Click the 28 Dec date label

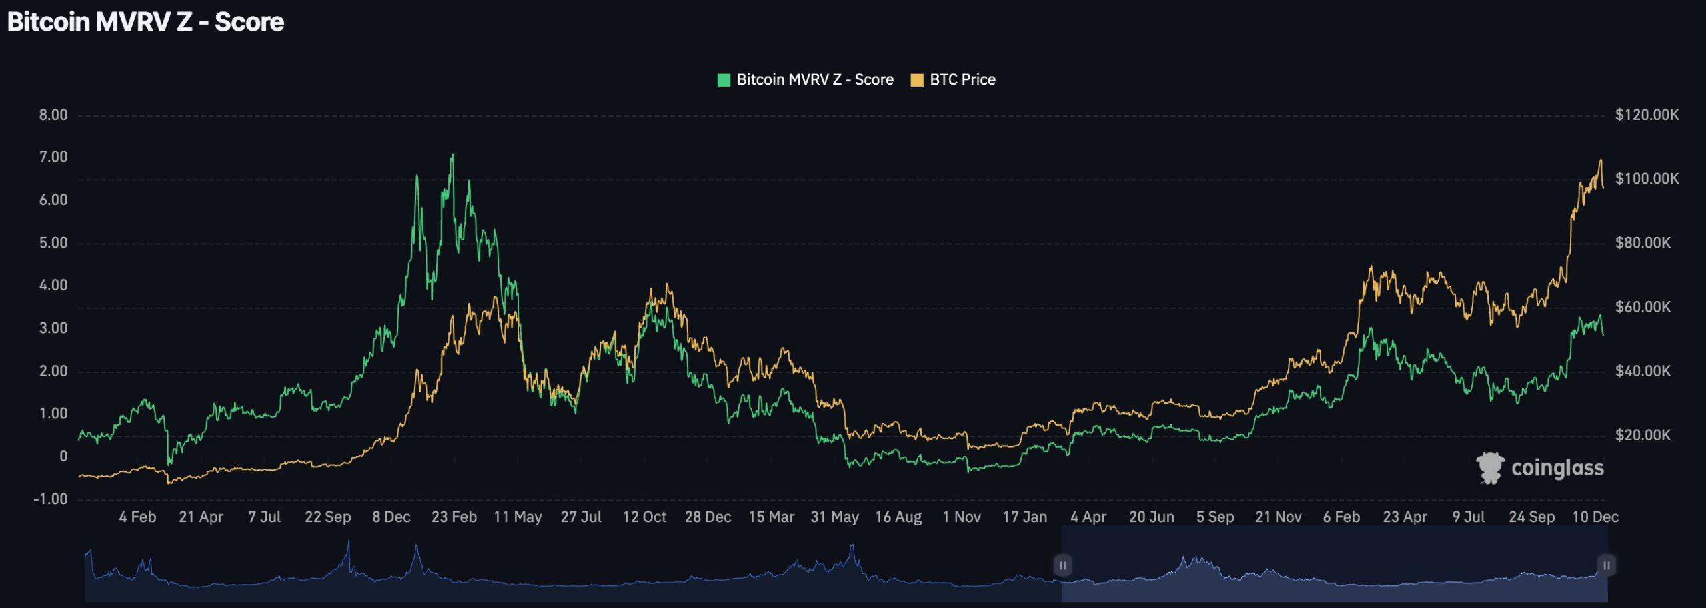click(708, 517)
